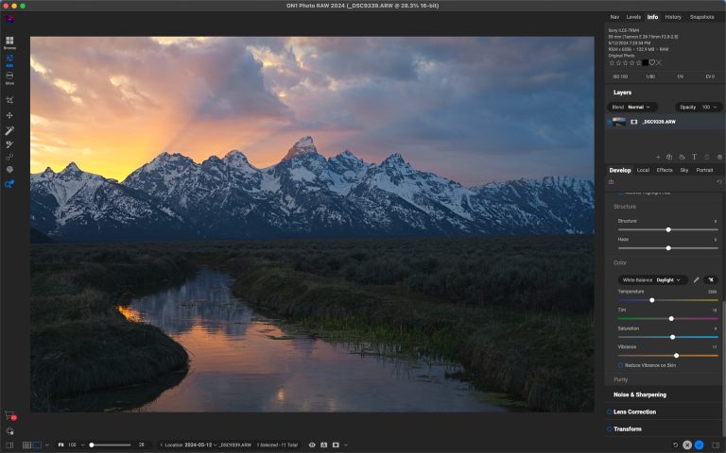Switch to grid view

pos(26,445)
